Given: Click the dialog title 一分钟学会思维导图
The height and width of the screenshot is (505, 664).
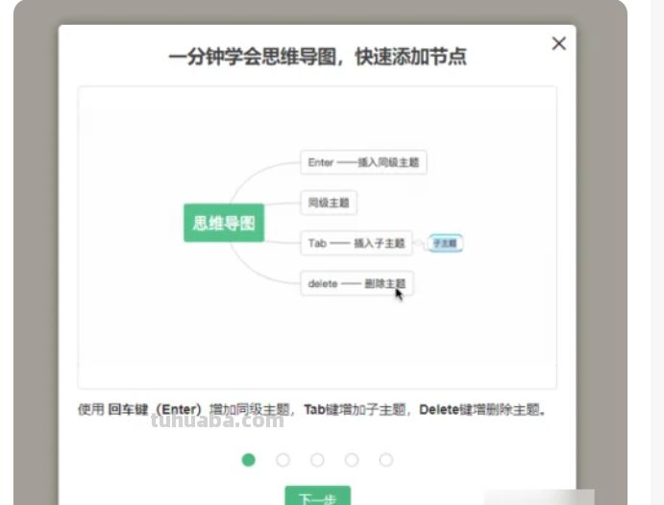Looking at the screenshot, I should (318, 57).
